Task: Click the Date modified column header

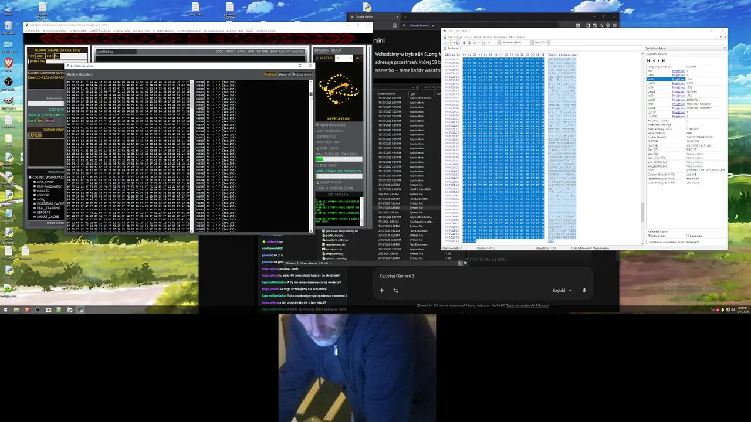Action: tap(387, 93)
